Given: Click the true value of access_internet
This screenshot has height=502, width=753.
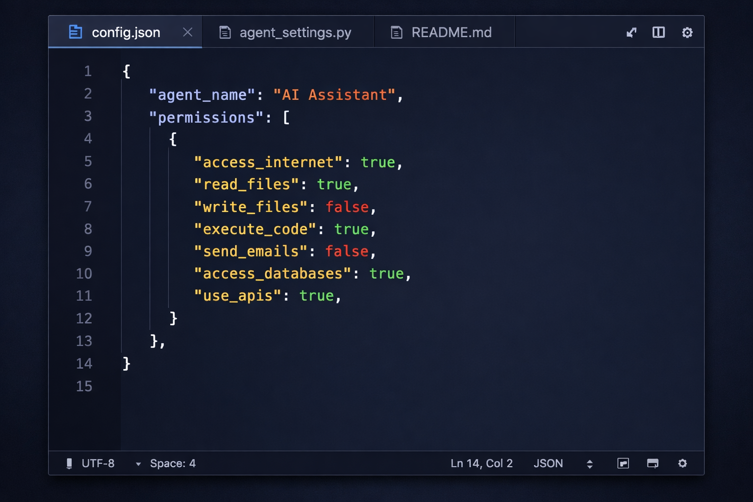Looking at the screenshot, I should click(x=378, y=162).
